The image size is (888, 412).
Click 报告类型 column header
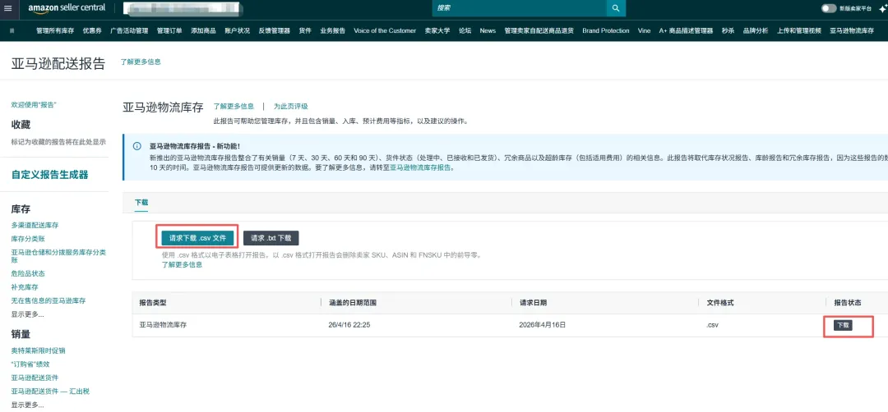coord(153,303)
